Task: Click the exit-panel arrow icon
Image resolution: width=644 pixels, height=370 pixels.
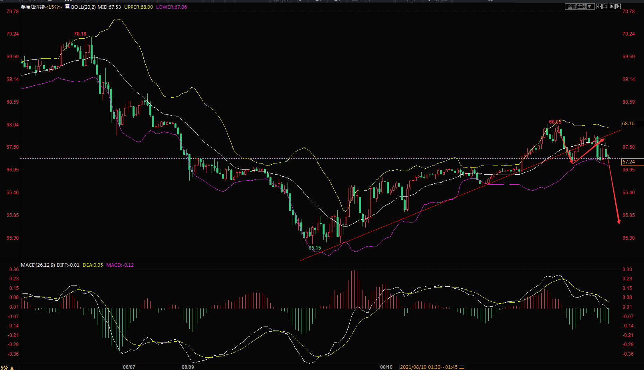Action: click(618, 6)
